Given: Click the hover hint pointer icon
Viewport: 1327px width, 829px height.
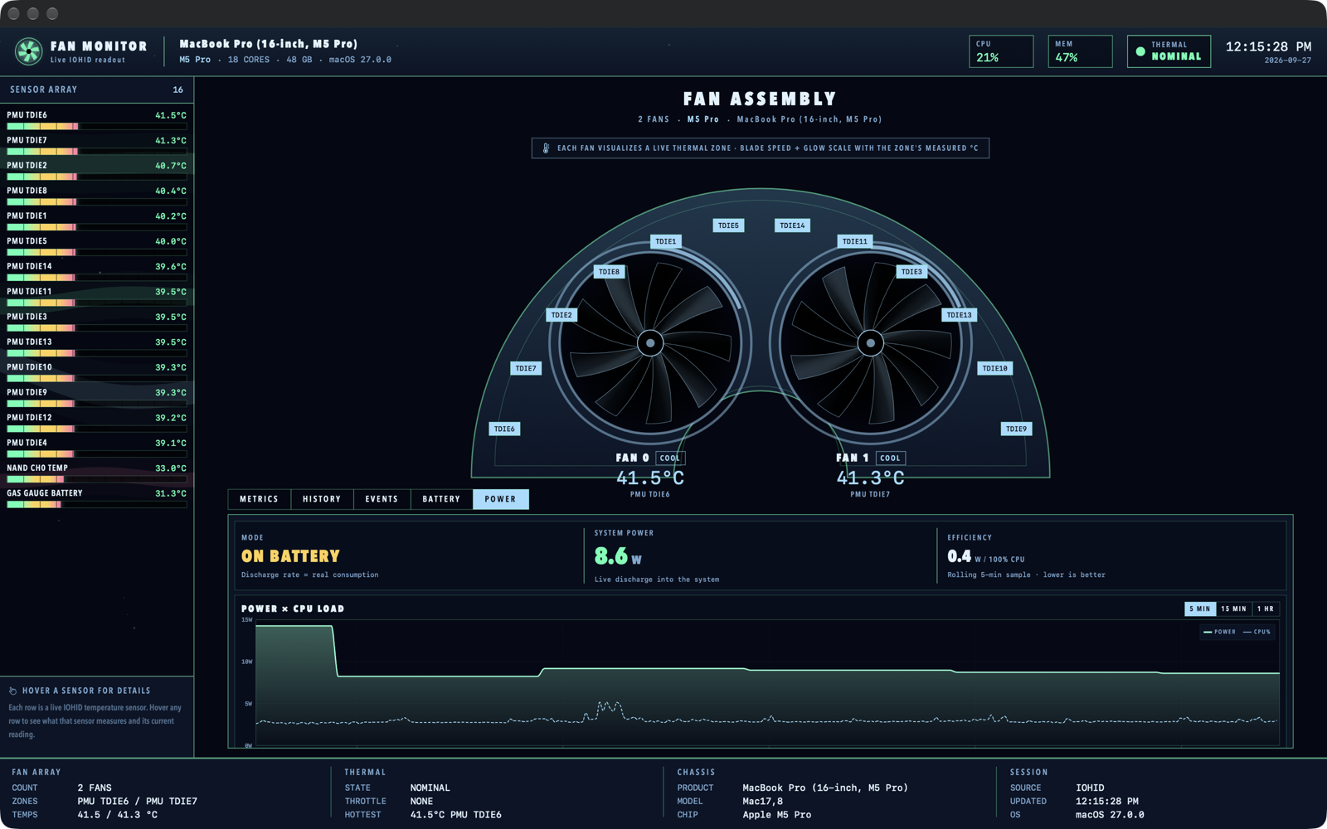Looking at the screenshot, I should pos(12,691).
